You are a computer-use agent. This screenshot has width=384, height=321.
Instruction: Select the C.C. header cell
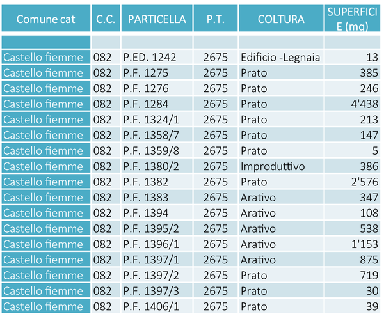tap(106, 19)
